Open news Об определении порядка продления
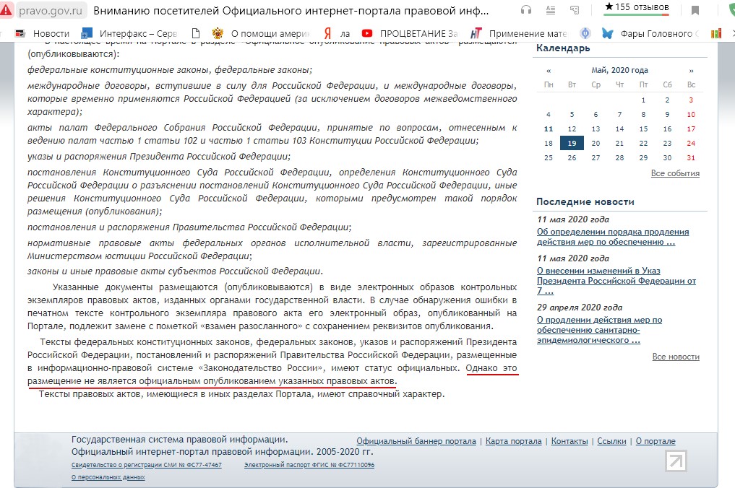Viewport: 735px width, 488px height. 613,237
